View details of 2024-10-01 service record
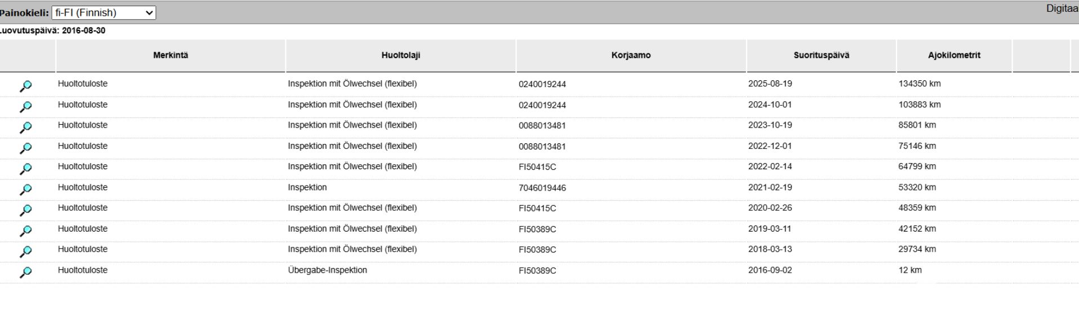Image resolution: width=1079 pixels, height=312 pixels. (x=25, y=107)
